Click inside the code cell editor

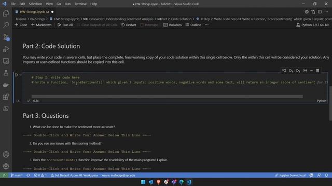point(175,84)
